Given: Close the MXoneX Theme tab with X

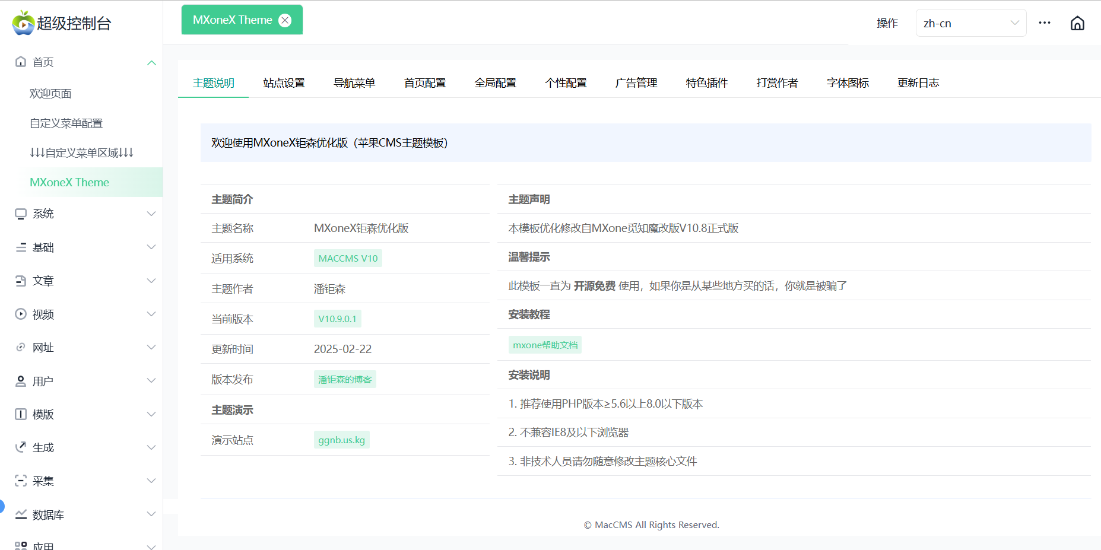Looking at the screenshot, I should click(x=285, y=20).
